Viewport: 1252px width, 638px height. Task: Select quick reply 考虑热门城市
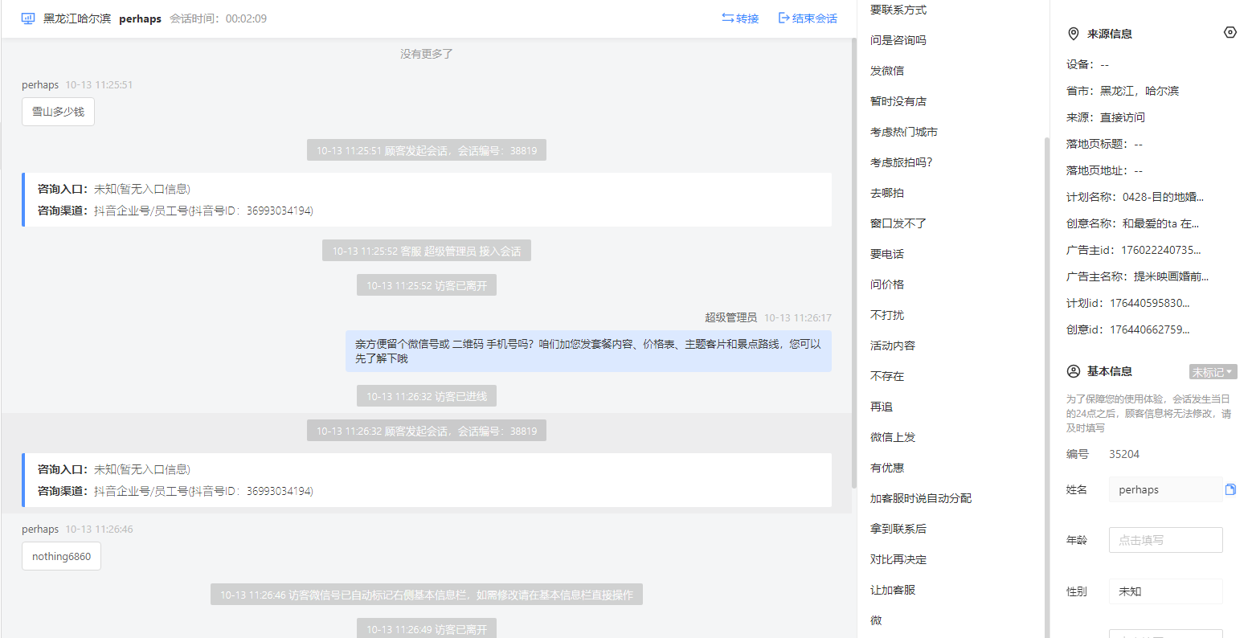[904, 132]
